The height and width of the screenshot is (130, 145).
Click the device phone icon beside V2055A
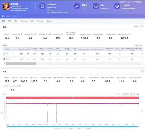pos(42,6)
